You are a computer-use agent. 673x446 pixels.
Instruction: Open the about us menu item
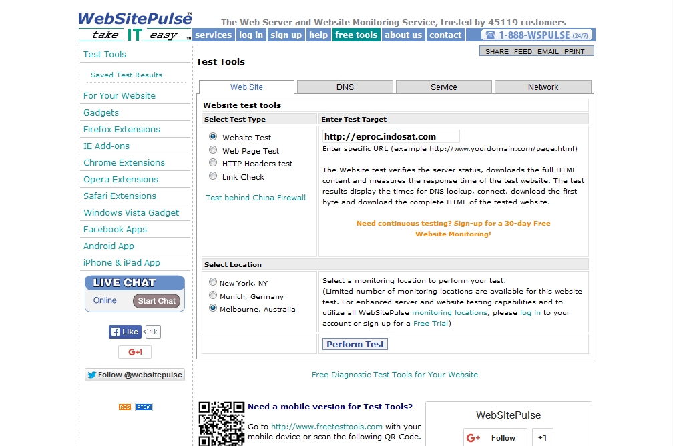click(403, 35)
